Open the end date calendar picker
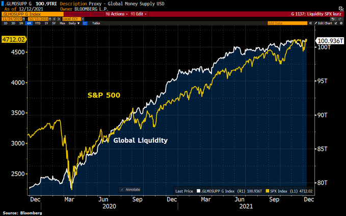The height and width of the screenshot is (216, 346). point(50,19)
